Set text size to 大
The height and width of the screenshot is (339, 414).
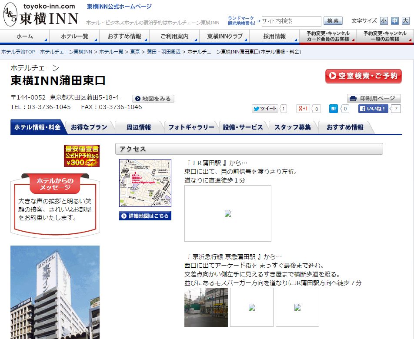pyautogui.click(x=406, y=21)
